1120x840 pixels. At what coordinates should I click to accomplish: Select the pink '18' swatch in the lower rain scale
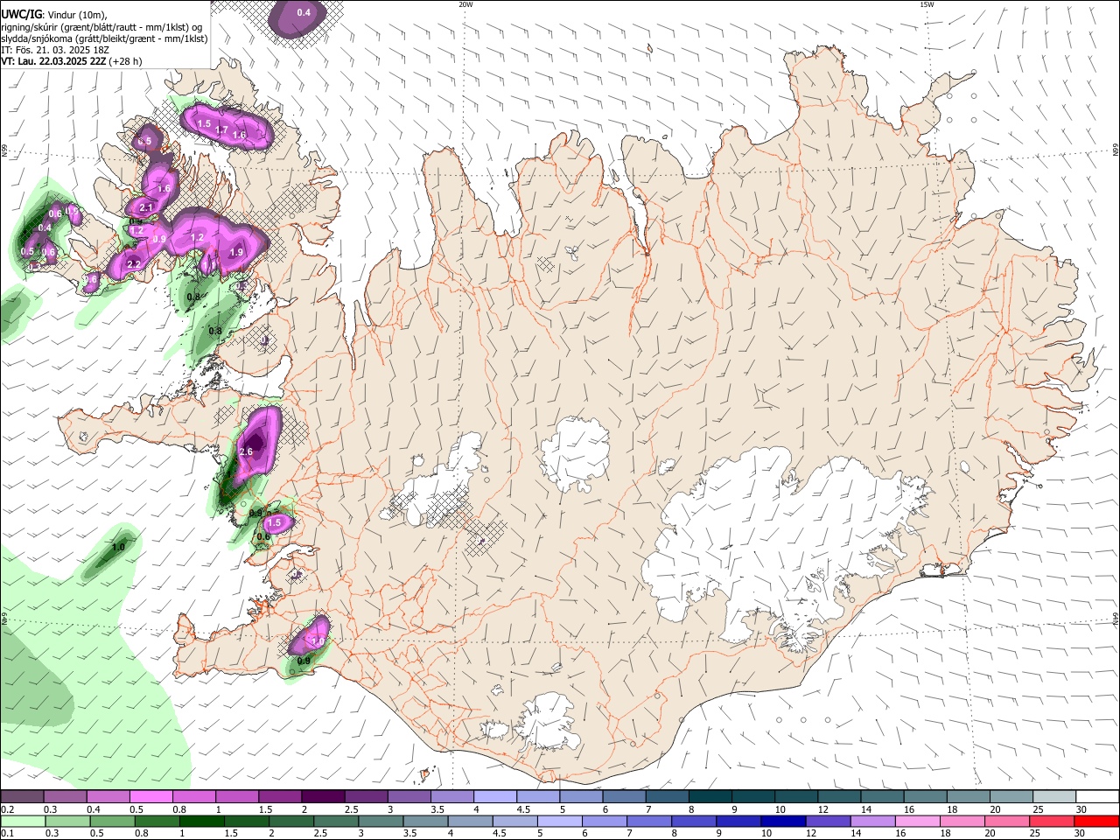pyautogui.click(x=962, y=822)
